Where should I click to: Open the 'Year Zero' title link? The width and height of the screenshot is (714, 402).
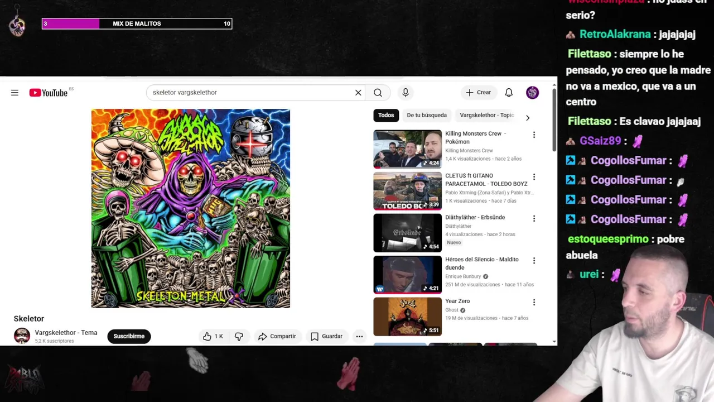click(x=457, y=301)
